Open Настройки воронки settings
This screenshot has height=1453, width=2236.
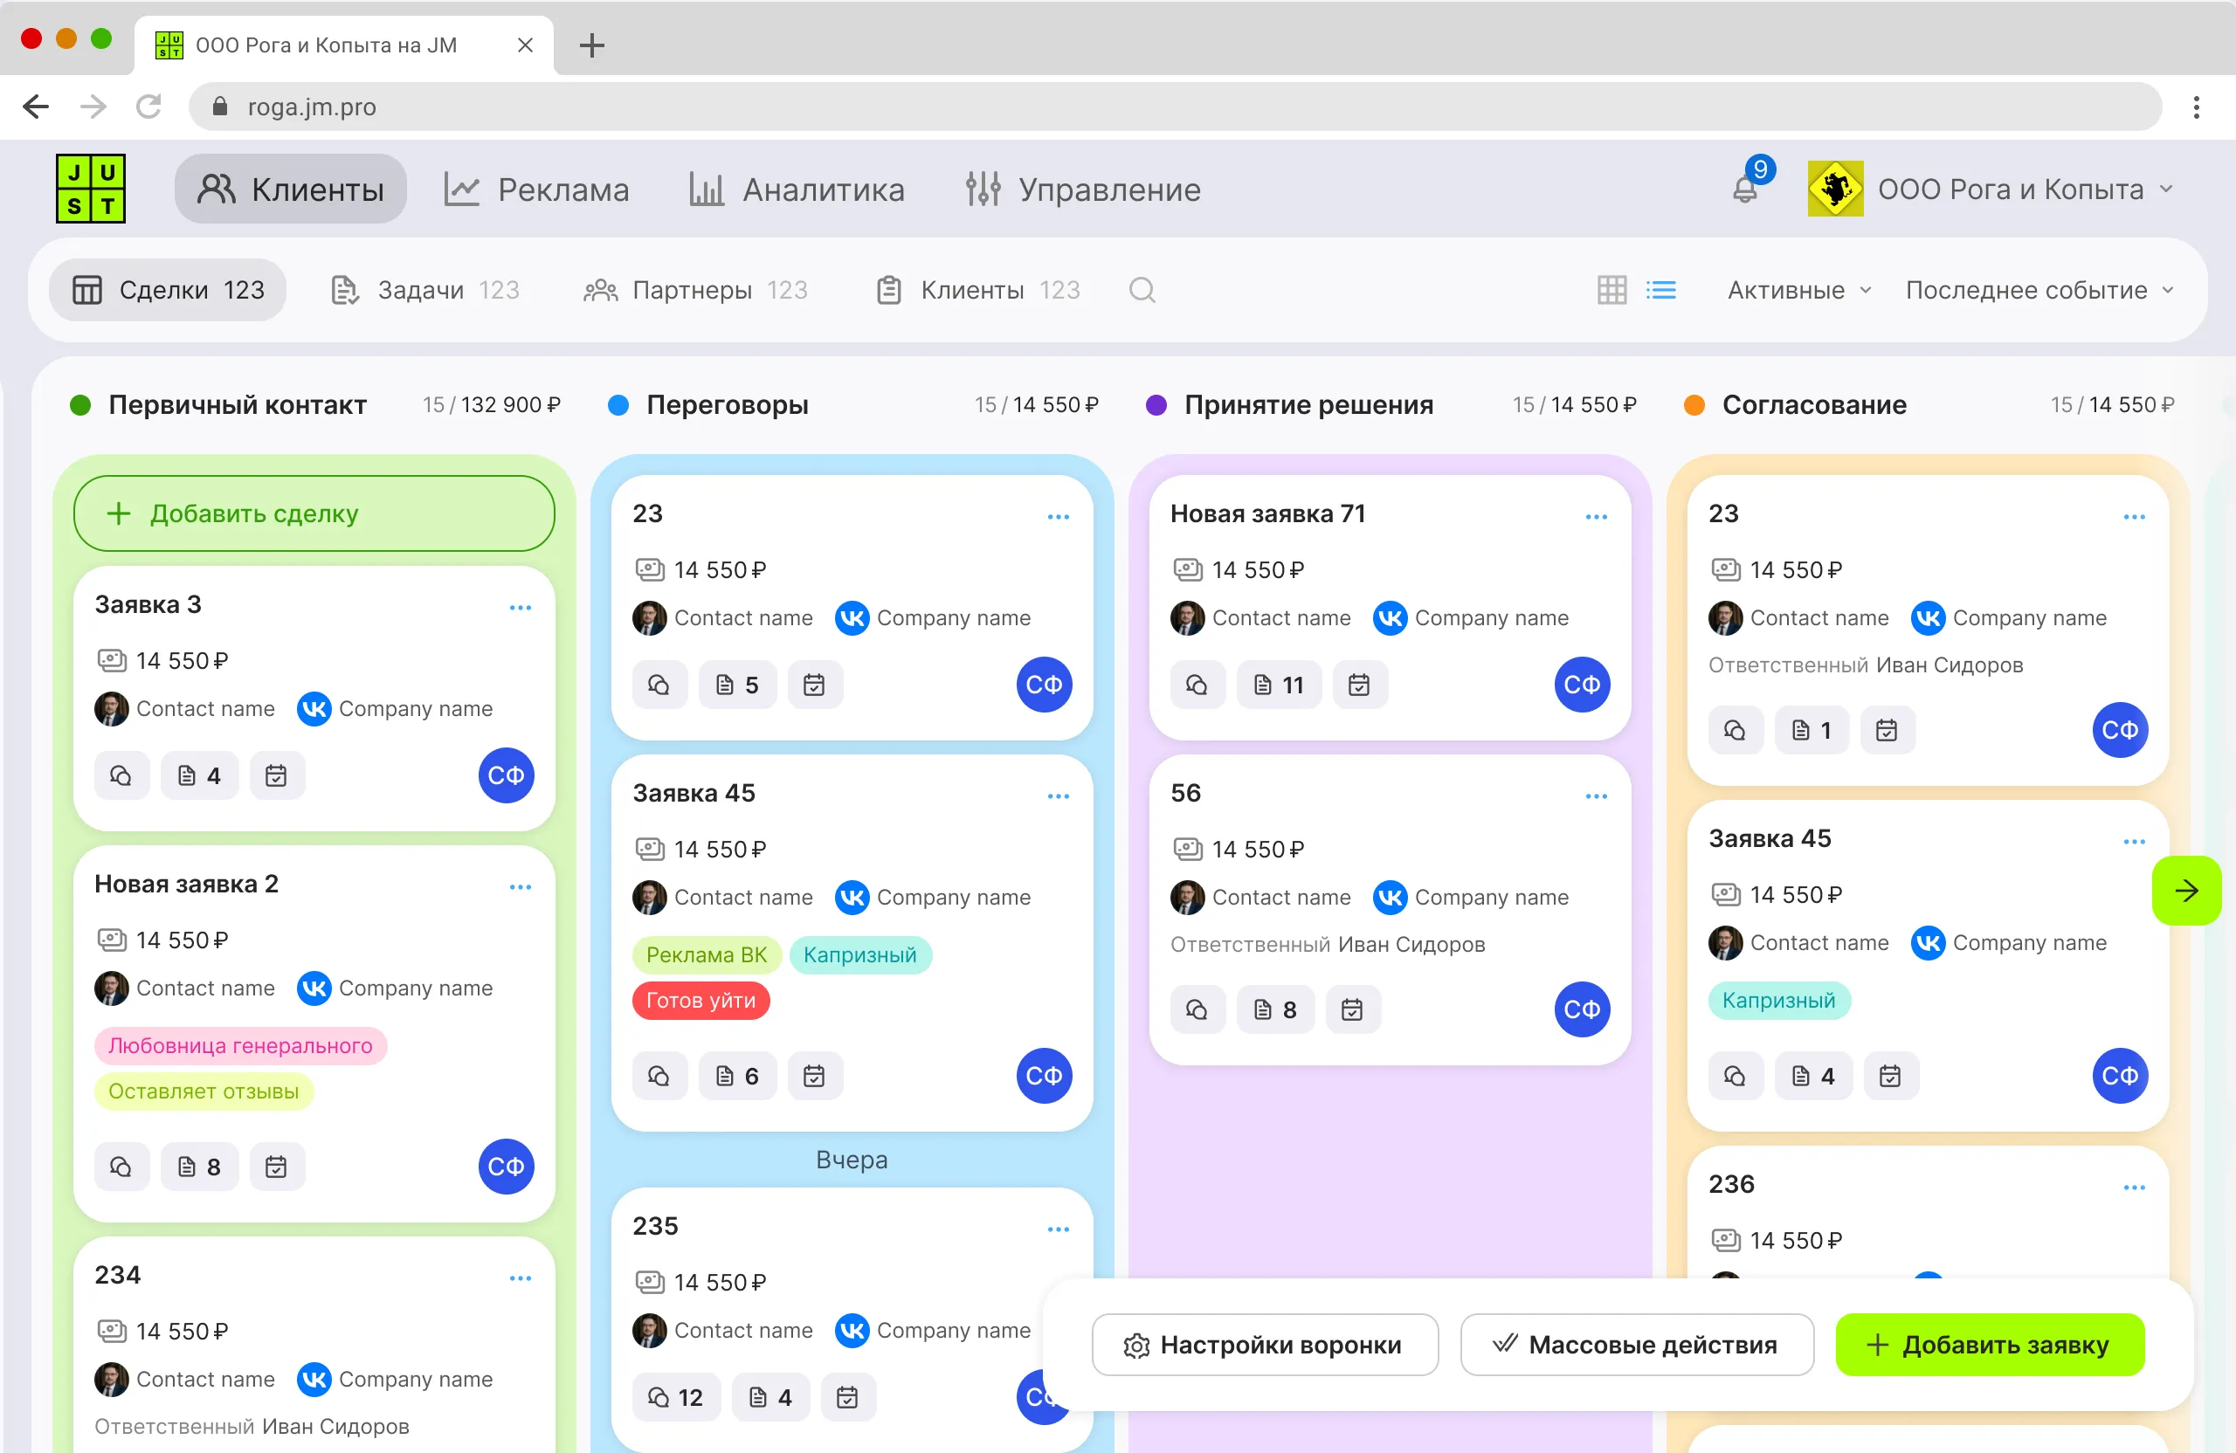point(1264,1345)
